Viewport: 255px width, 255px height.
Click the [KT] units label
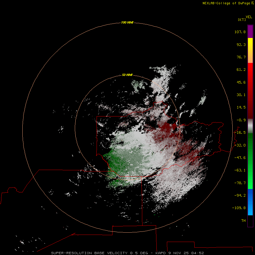242,20
